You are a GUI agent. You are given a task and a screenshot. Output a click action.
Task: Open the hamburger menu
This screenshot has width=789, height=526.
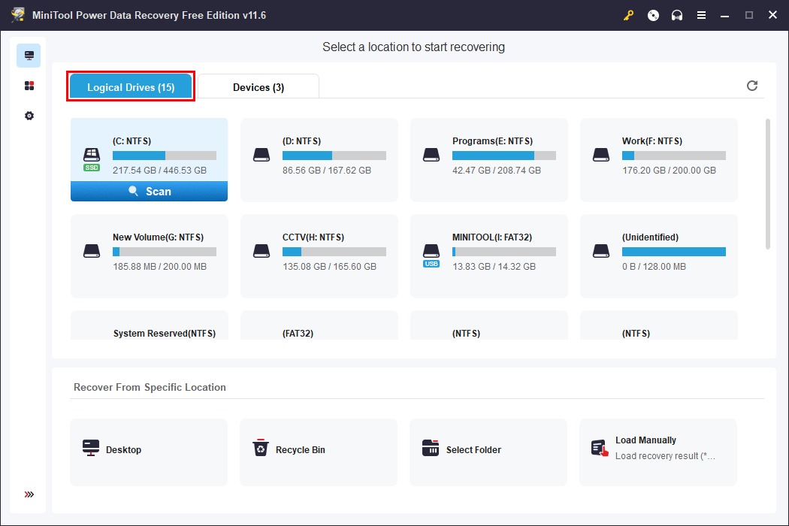tap(701, 15)
